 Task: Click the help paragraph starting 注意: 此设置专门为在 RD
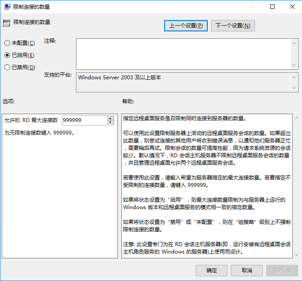click(207, 248)
